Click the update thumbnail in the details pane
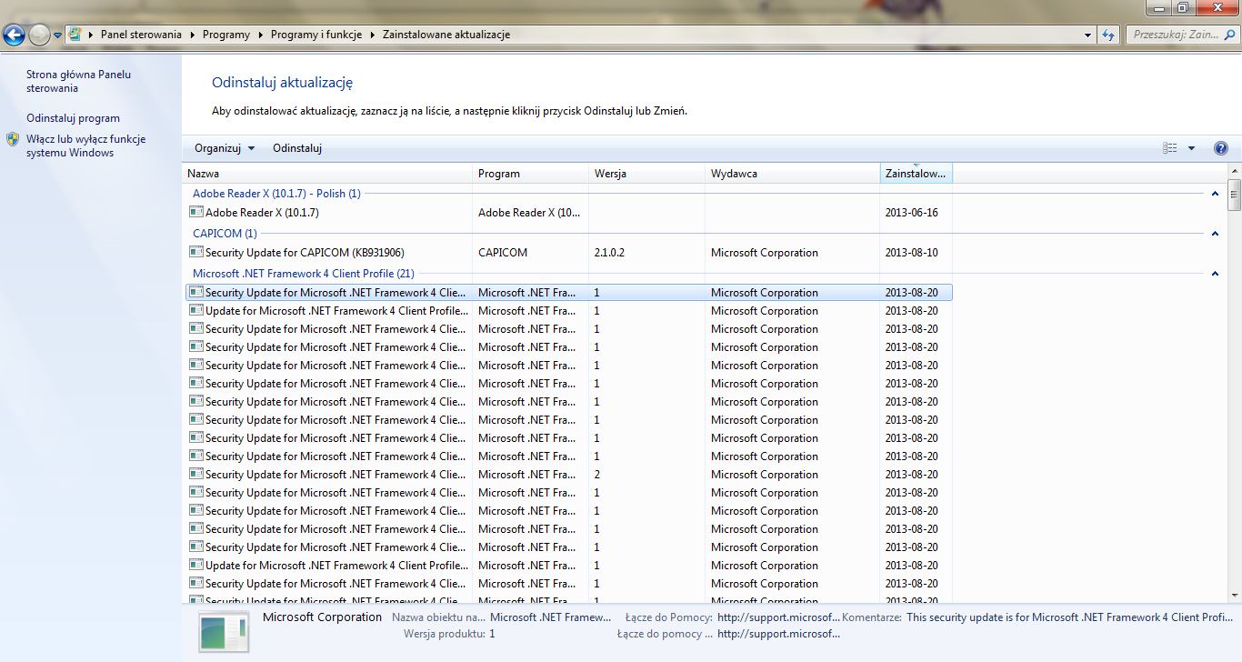The height and width of the screenshot is (662, 1242). click(x=224, y=633)
